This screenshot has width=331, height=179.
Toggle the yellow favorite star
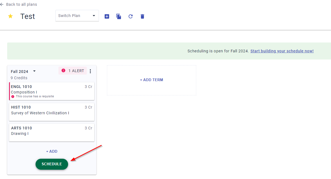(10, 16)
